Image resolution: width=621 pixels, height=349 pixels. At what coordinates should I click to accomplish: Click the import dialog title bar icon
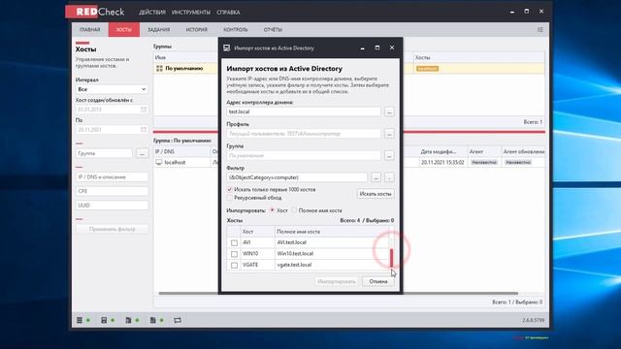226,48
